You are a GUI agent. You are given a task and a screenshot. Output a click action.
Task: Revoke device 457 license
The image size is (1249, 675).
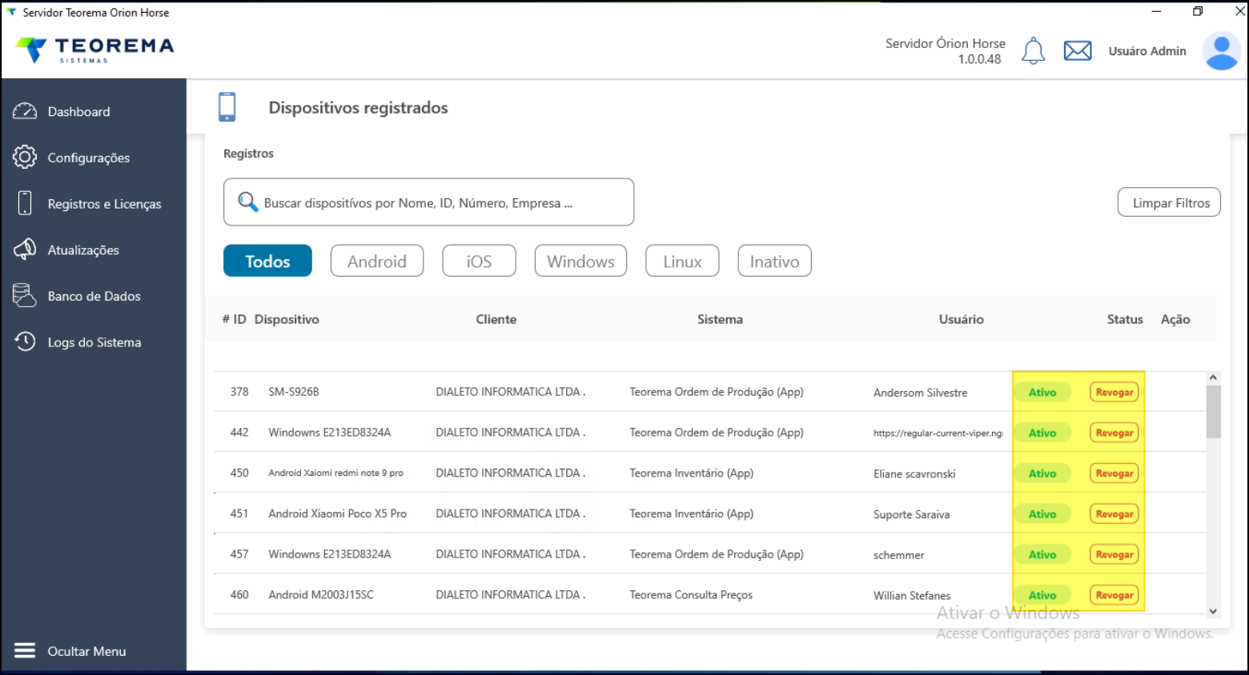click(1114, 554)
